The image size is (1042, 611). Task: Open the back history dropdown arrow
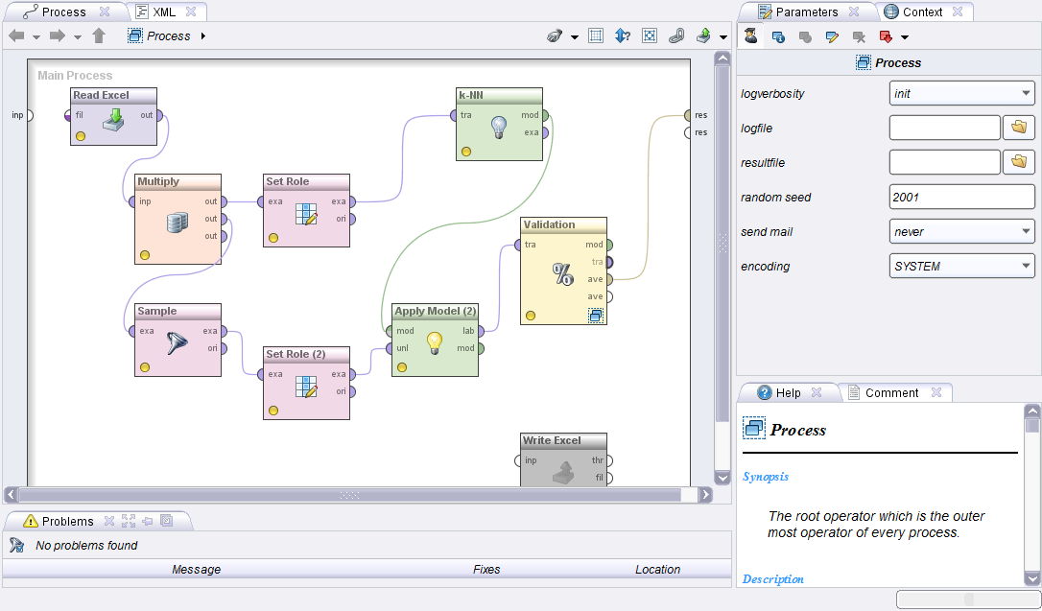pos(36,37)
